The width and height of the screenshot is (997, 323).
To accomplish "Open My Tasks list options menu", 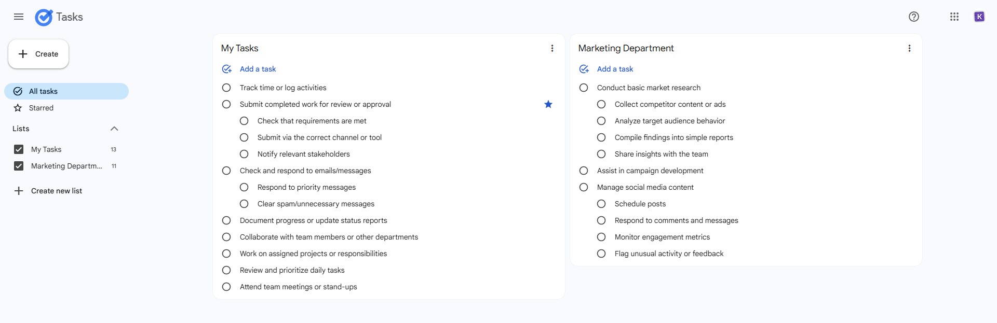I will [x=552, y=48].
